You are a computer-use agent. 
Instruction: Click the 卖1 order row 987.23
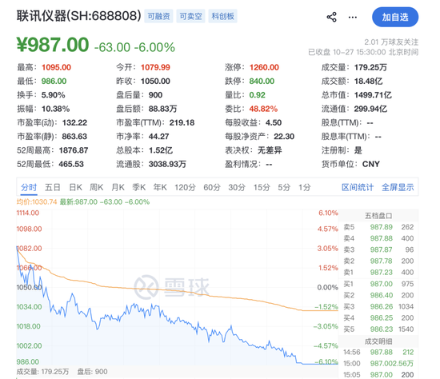tap(378, 273)
